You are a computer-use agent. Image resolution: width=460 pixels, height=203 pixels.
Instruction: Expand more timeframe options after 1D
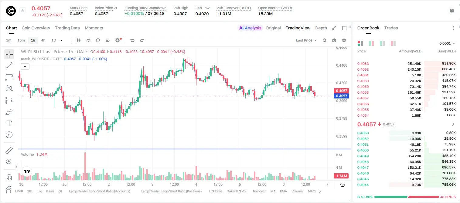pos(62,40)
